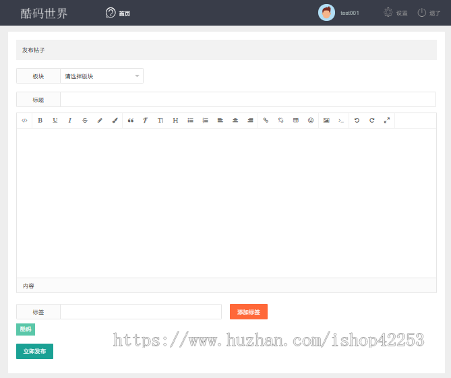This screenshot has width=451, height=378.
Task: Insert blockquote with quote icon
Action: coord(131,121)
